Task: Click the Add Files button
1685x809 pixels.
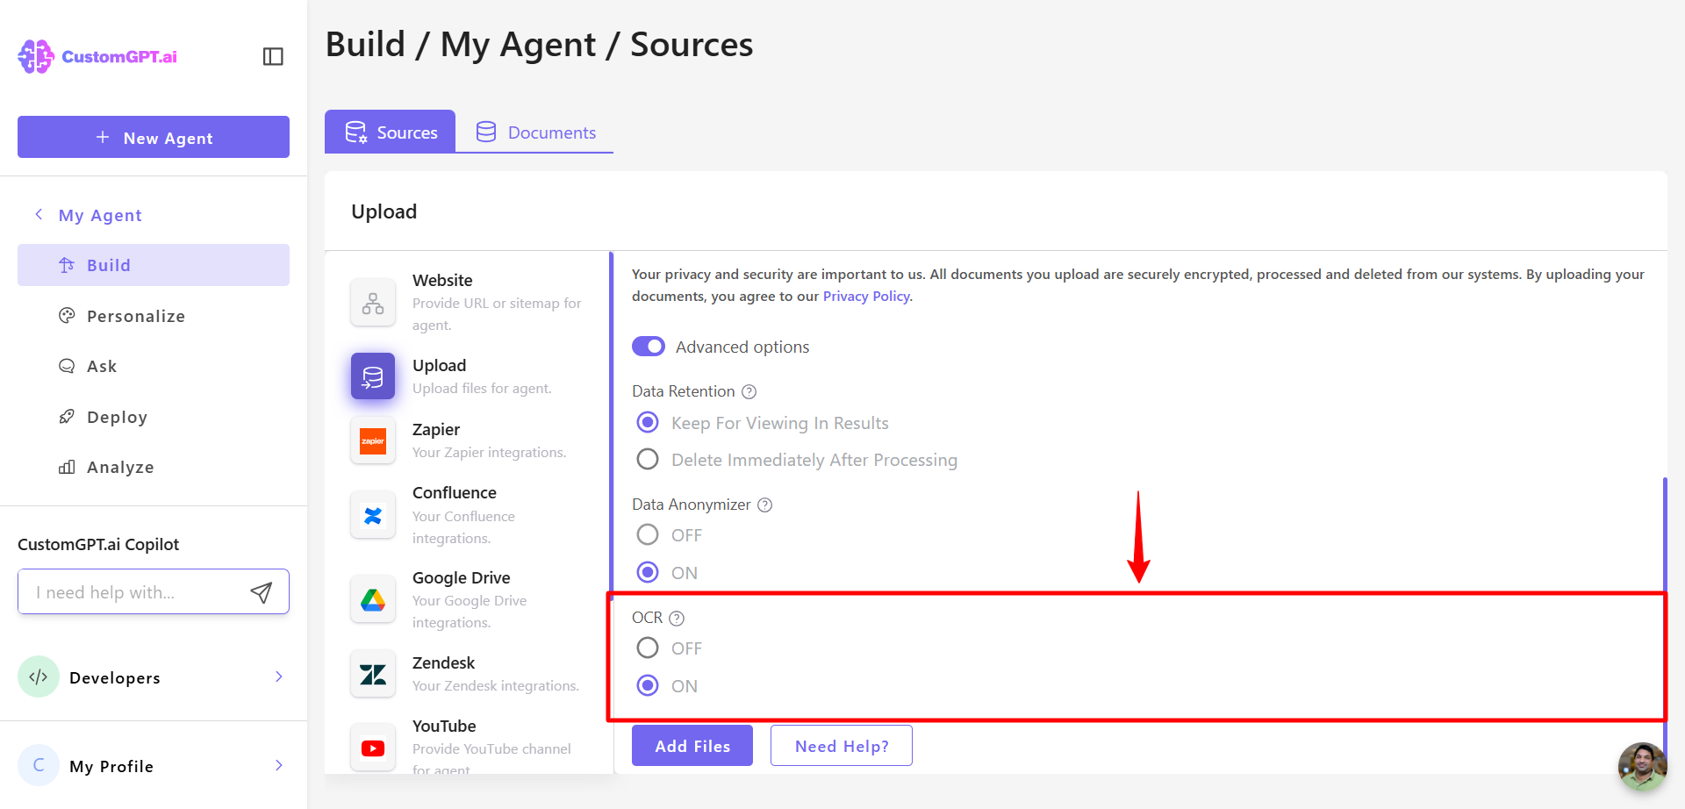Action: (x=692, y=746)
